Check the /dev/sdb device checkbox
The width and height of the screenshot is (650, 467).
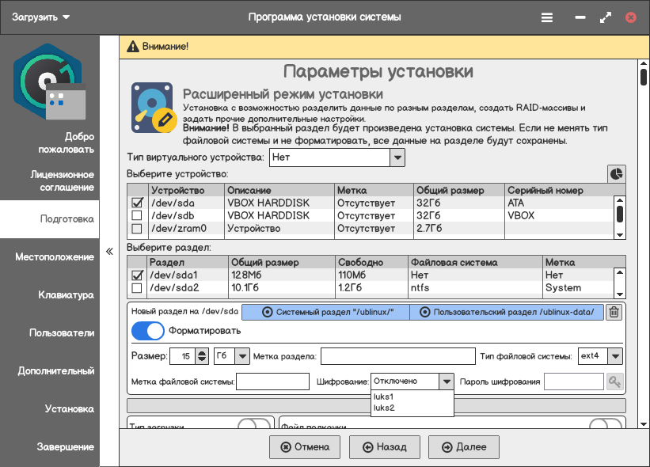coord(136,215)
